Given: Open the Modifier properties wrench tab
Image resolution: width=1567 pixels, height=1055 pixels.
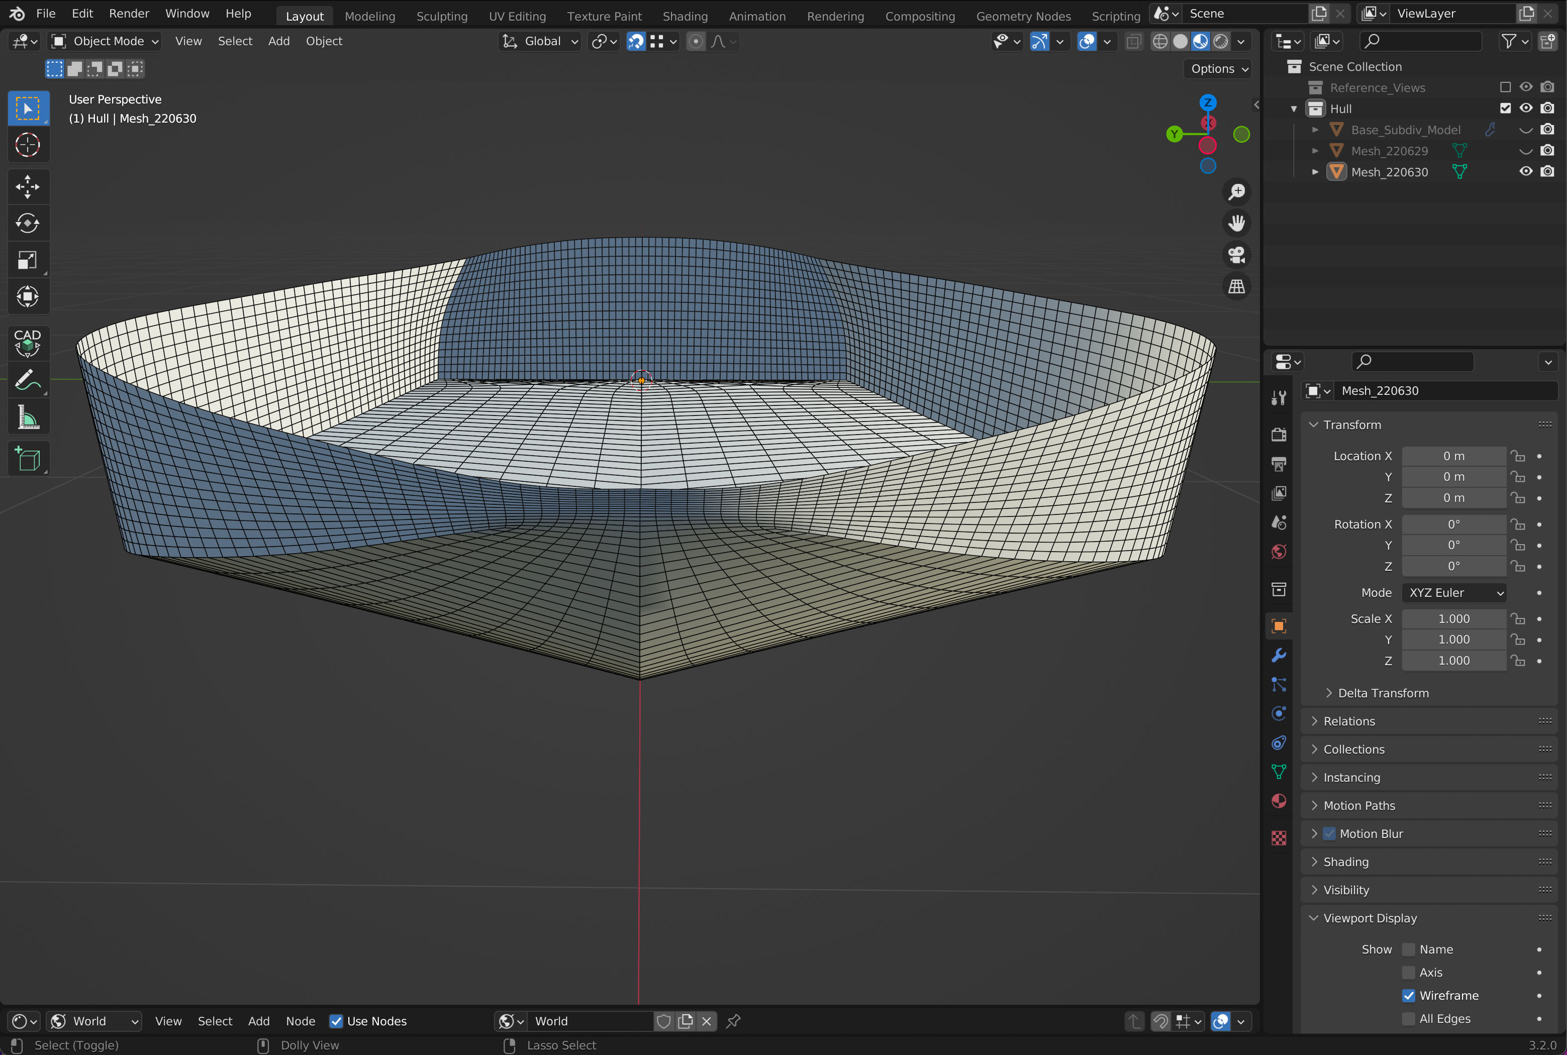Looking at the screenshot, I should (1279, 655).
